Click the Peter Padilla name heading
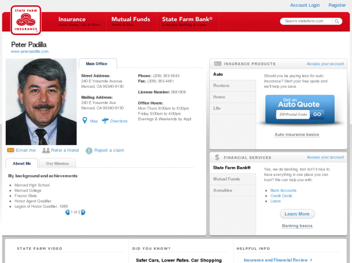The height and width of the screenshot is (263, 352). (29, 44)
